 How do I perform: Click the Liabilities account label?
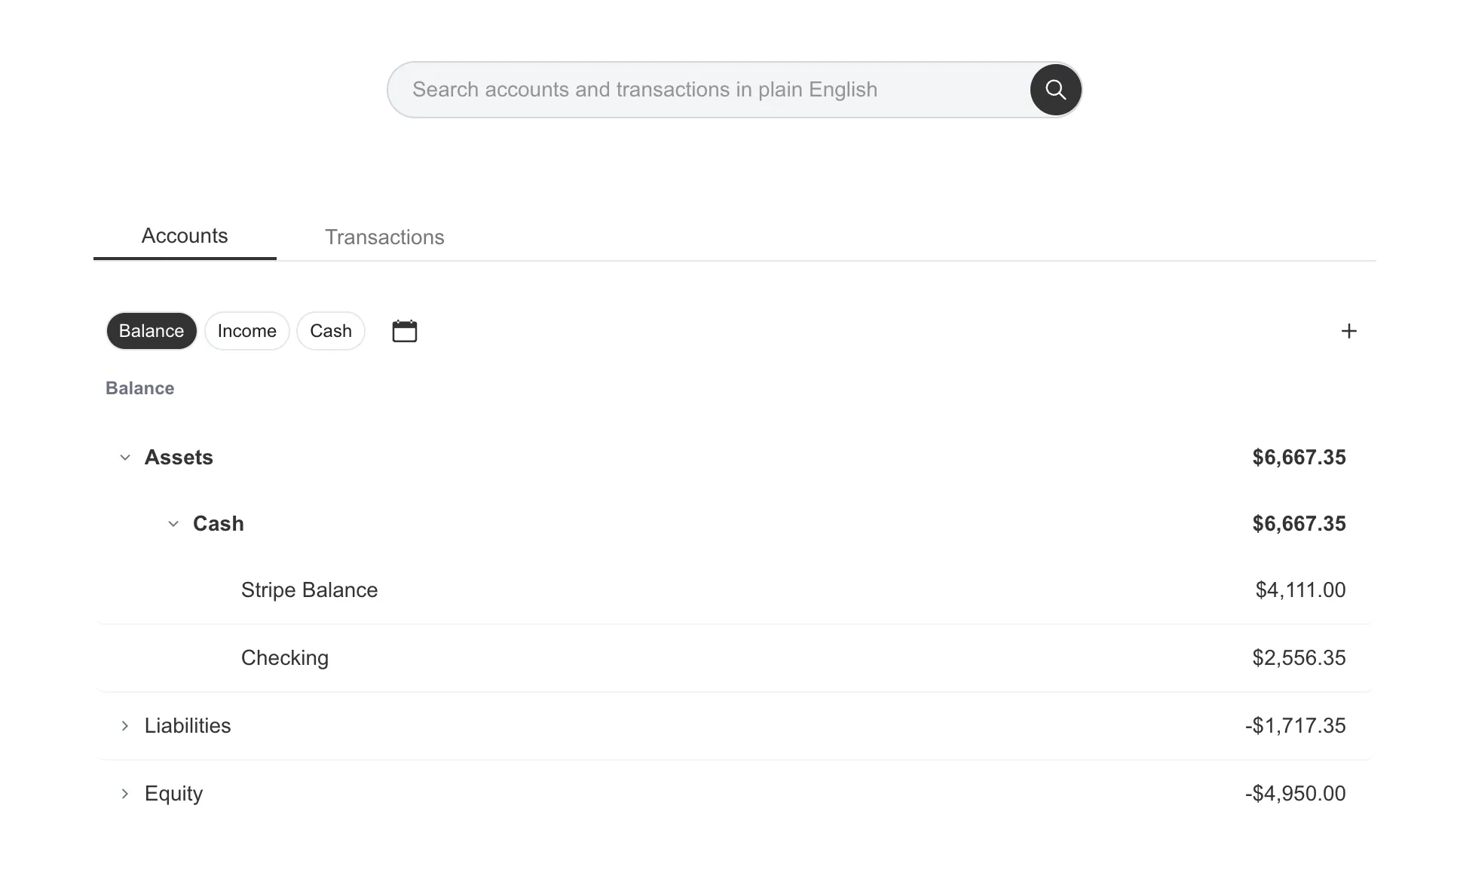[x=188, y=726]
